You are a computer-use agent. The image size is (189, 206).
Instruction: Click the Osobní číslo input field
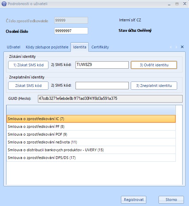point(71,31)
